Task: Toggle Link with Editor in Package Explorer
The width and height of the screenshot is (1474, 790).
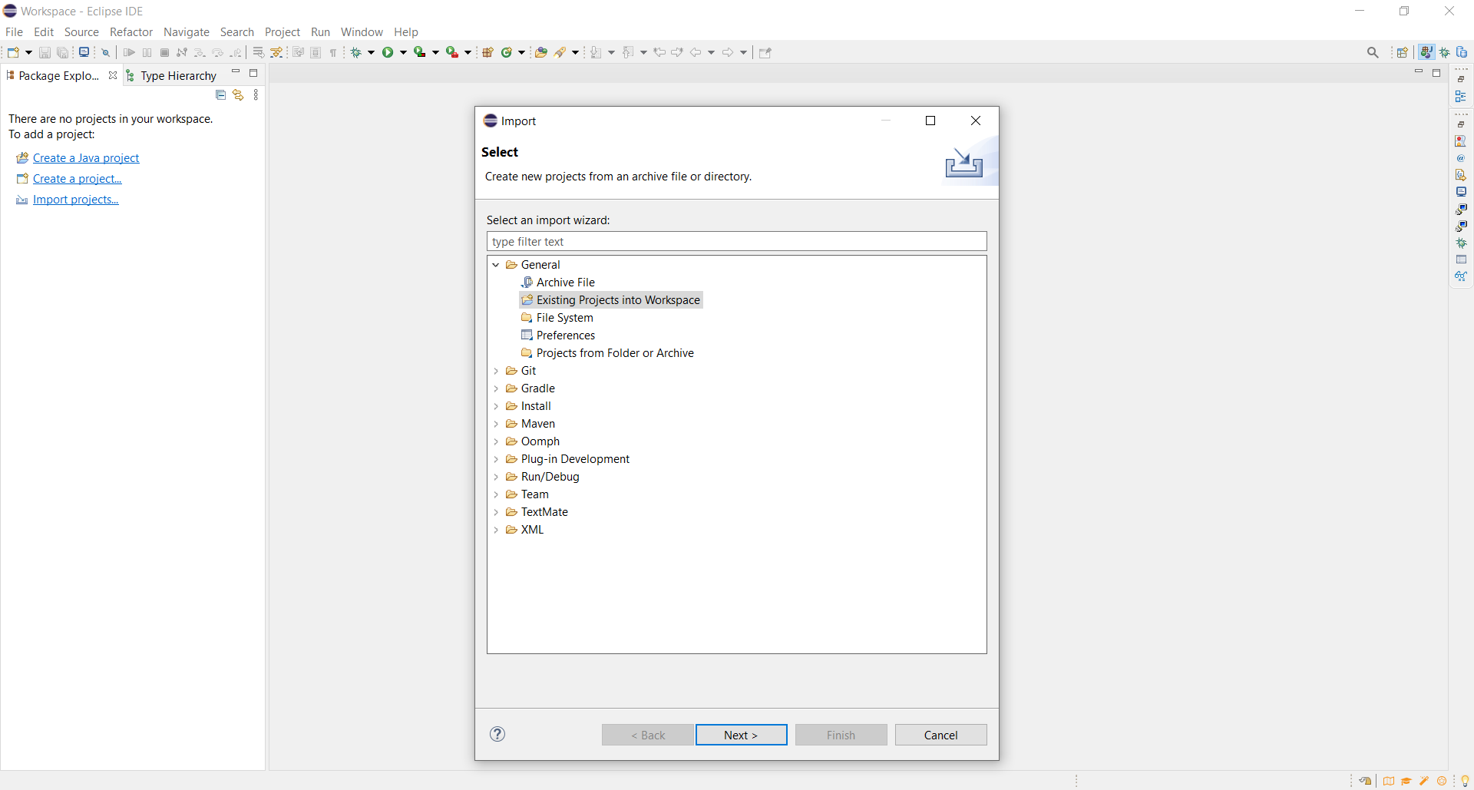Action: [x=238, y=95]
